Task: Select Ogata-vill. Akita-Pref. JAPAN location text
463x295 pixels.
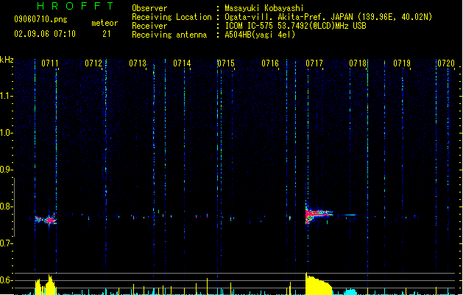Action: tap(328, 17)
